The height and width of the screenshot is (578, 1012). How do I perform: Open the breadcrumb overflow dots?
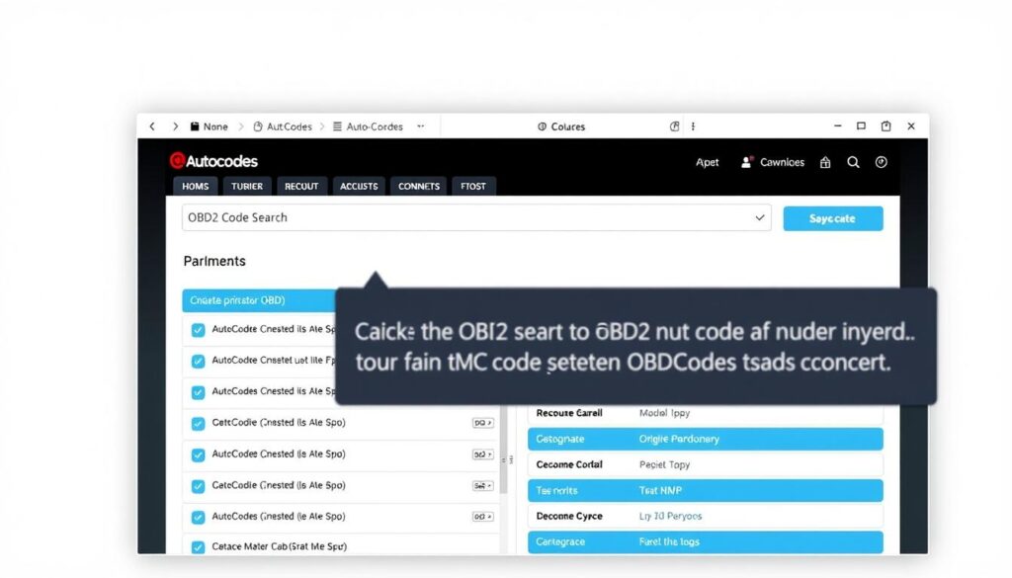coord(421,126)
